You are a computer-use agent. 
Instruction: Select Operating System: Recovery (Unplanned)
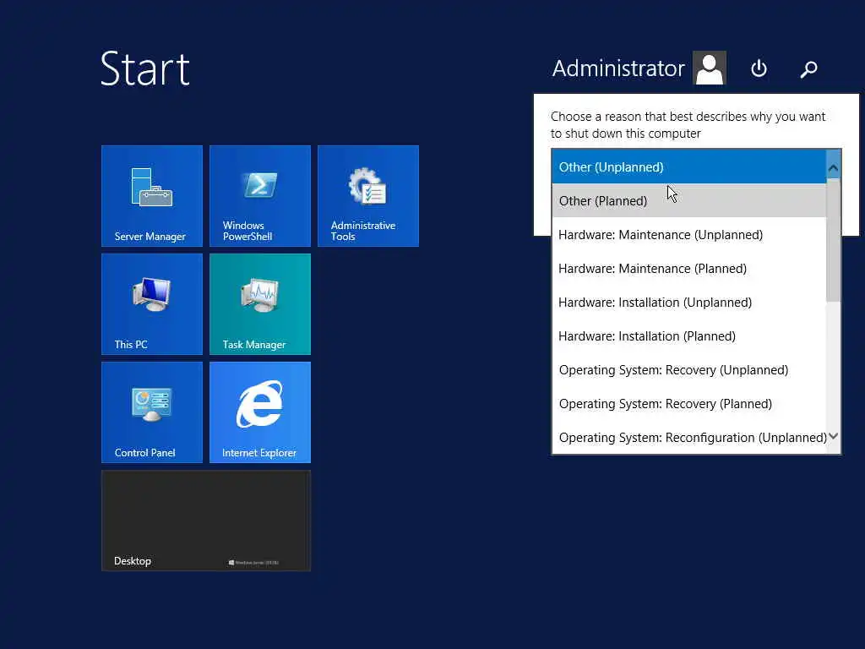688,370
